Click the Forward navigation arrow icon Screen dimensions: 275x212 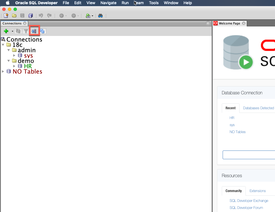coord(73,16)
